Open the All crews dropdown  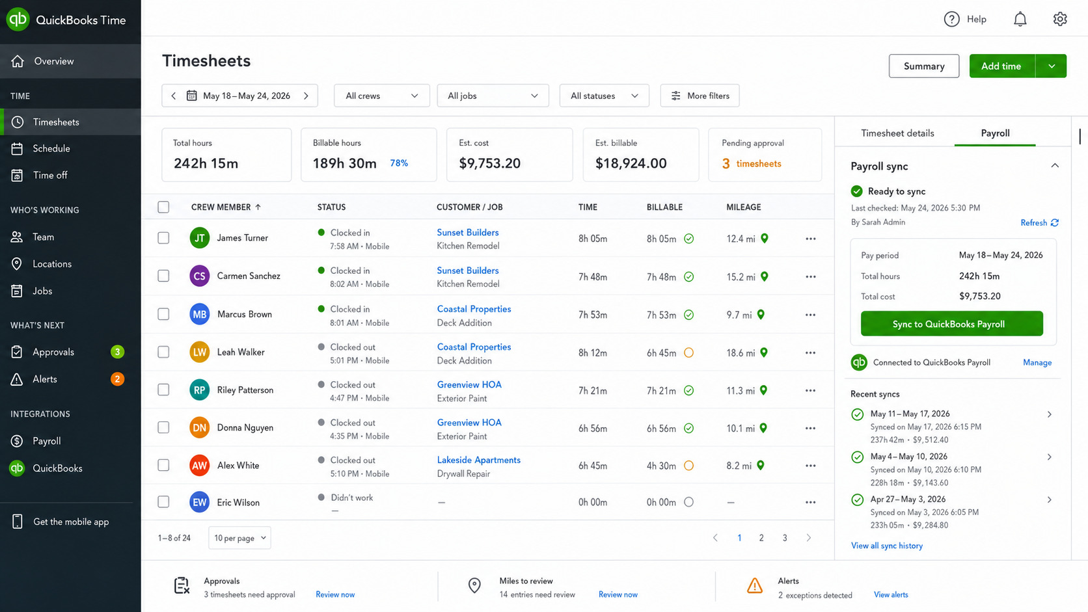click(382, 96)
